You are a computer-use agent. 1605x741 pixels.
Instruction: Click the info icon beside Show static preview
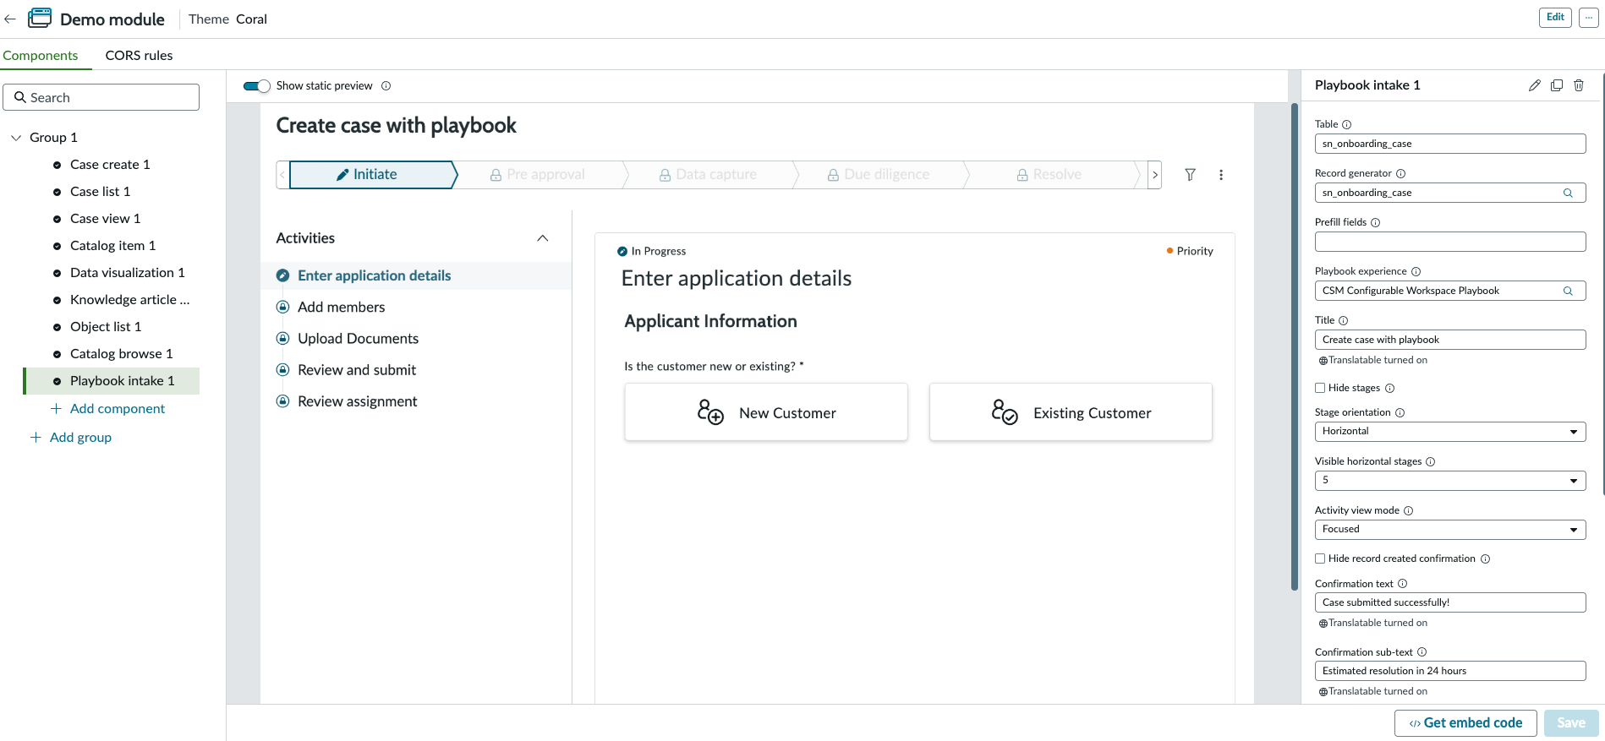(386, 86)
